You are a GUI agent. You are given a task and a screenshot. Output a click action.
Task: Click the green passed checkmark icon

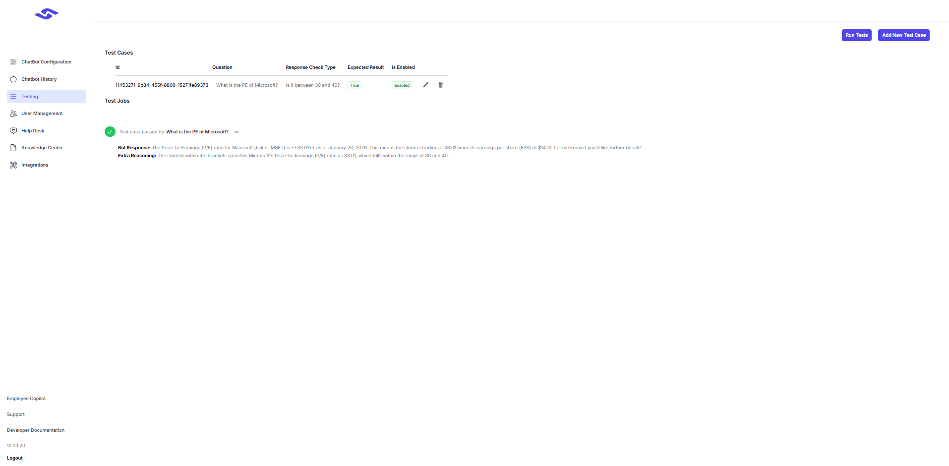110,131
